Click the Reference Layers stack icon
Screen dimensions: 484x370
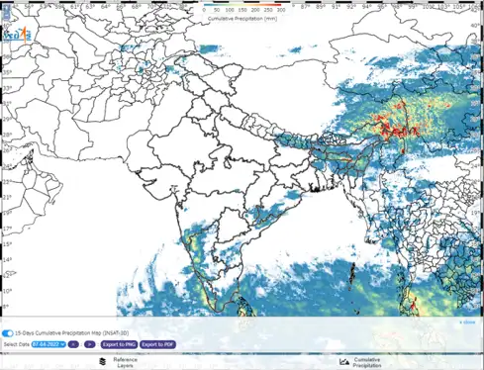pos(103,362)
